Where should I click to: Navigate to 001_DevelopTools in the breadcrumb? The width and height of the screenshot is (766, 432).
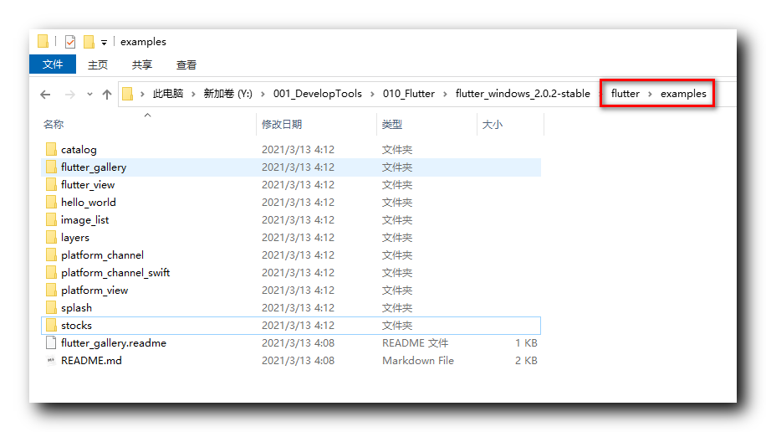(318, 94)
